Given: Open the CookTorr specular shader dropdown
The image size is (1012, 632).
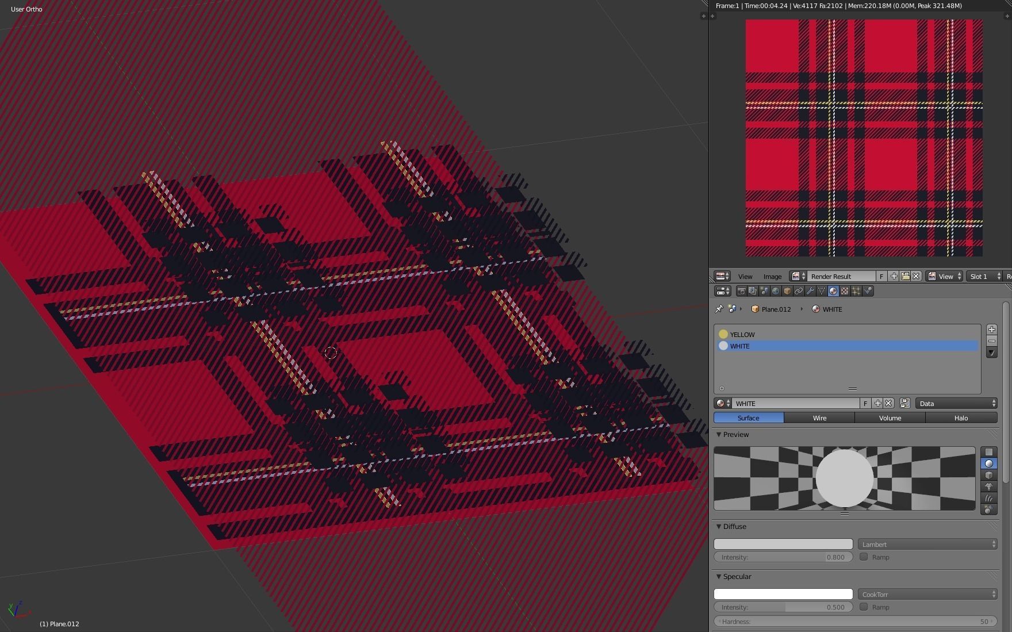Looking at the screenshot, I should pyautogui.click(x=927, y=594).
